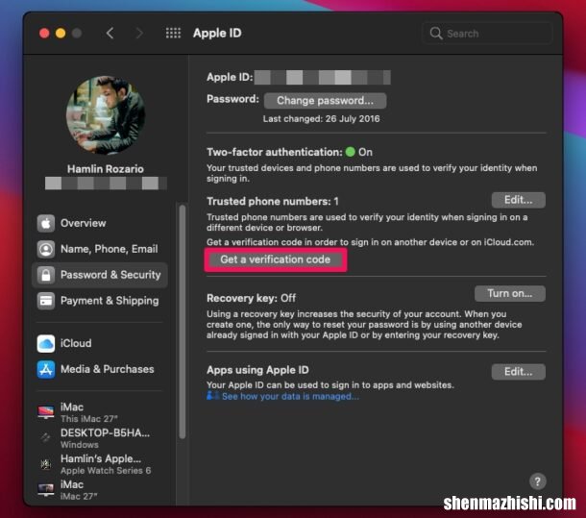Click Hamlin Rozario profile photo
The height and width of the screenshot is (518, 586).
coord(106,115)
